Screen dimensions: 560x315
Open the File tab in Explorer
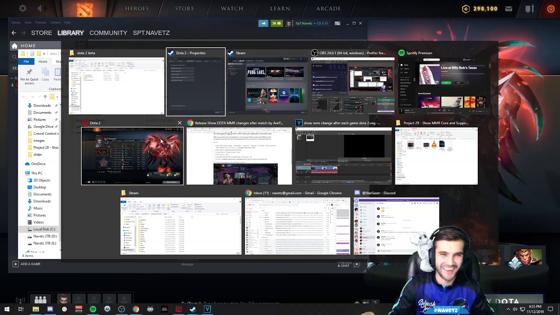pos(26,62)
